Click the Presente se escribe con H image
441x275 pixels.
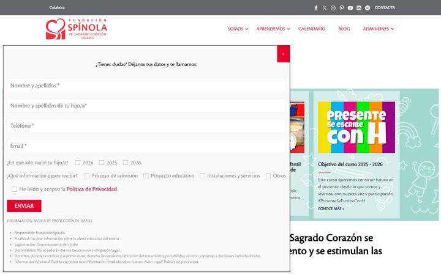[x=356, y=127]
